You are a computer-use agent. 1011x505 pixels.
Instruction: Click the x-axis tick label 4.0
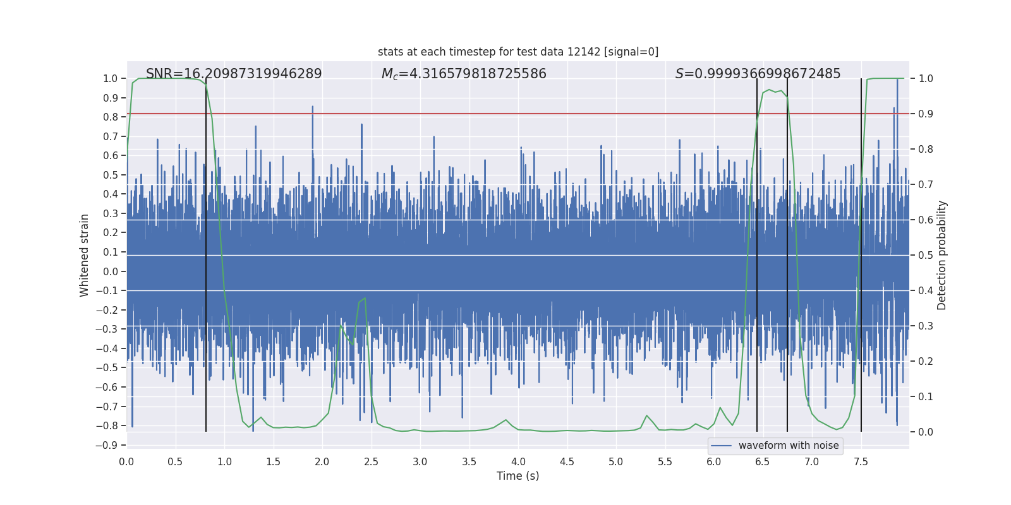tap(518, 461)
